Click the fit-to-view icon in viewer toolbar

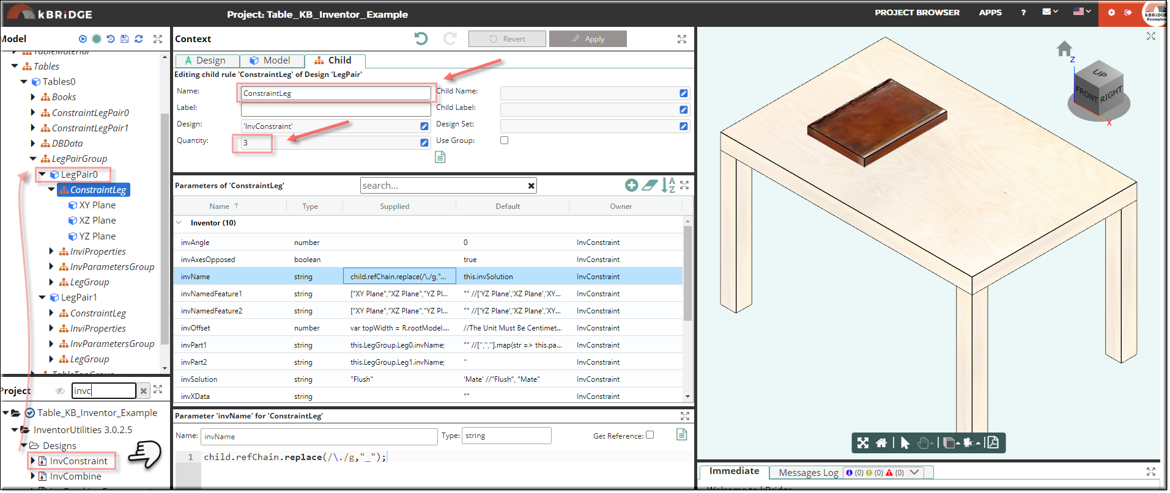(863, 443)
